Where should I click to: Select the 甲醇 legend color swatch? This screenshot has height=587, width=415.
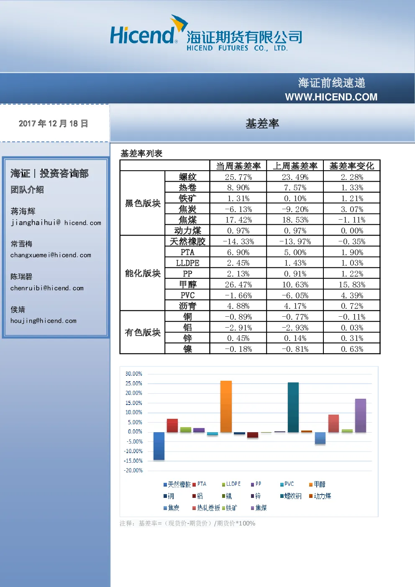point(311,484)
